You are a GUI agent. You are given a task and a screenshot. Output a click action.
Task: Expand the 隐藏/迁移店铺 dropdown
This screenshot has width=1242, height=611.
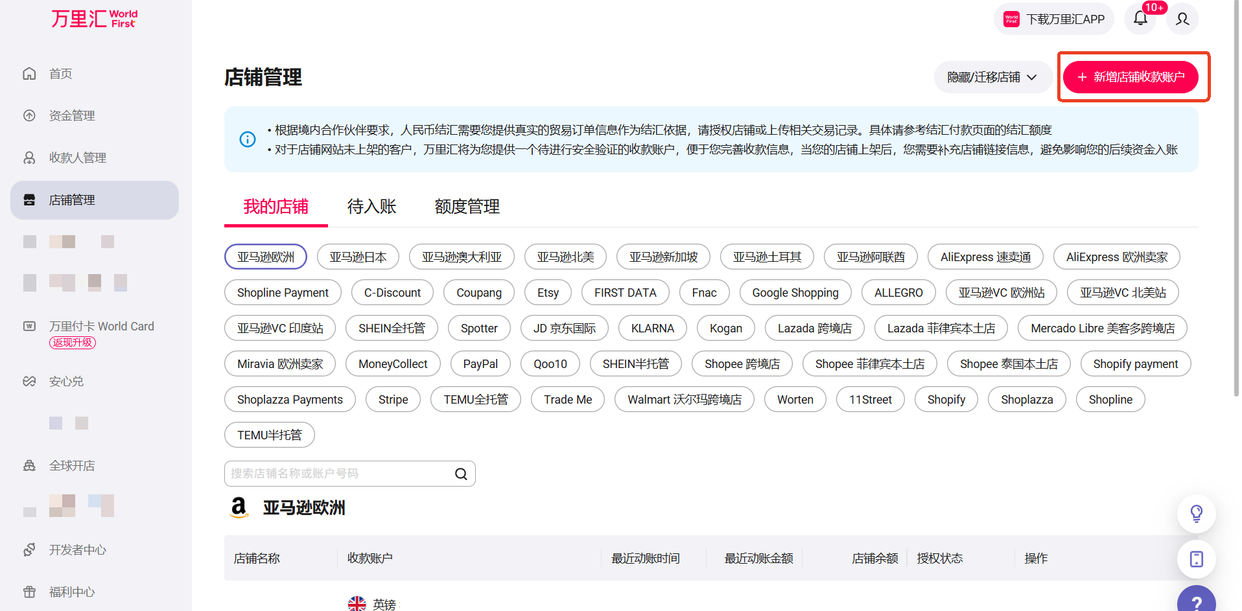click(992, 77)
